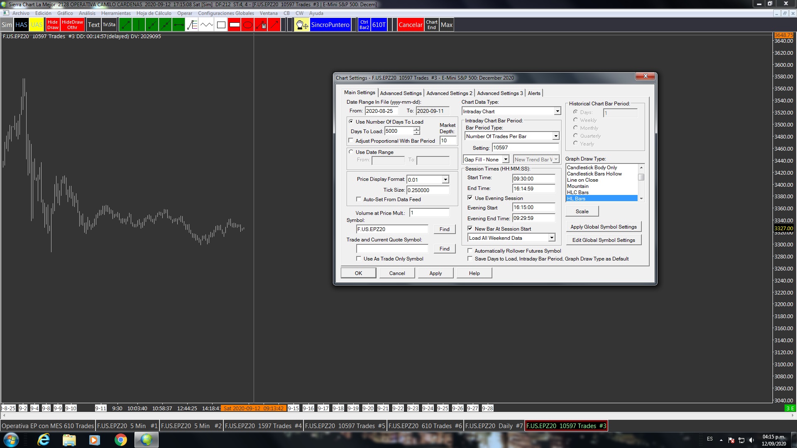Screen dimensions: 797x448
Task: Uncheck Use Evening Session checkbox
Action: (x=470, y=198)
